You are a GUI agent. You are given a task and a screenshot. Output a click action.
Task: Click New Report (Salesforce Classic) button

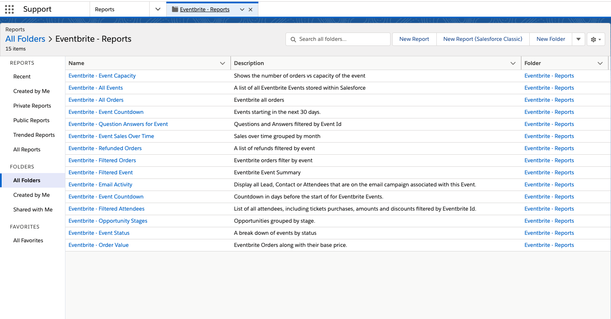click(x=483, y=39)
